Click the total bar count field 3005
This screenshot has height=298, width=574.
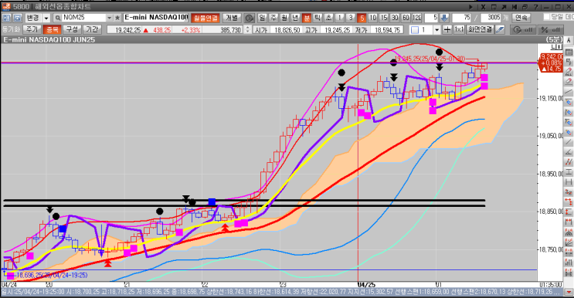coord(491,18)
